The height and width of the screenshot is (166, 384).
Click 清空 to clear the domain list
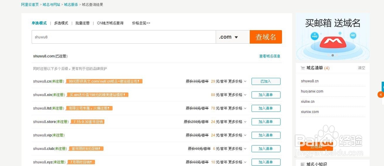pos(361,68)
